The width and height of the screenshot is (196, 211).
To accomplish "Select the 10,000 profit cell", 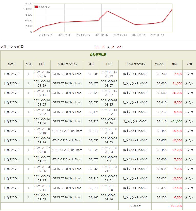I will (175, 140).
